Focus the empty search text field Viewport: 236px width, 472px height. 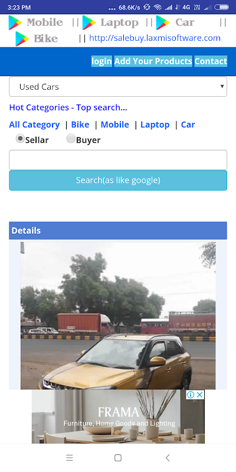point(118,160)
